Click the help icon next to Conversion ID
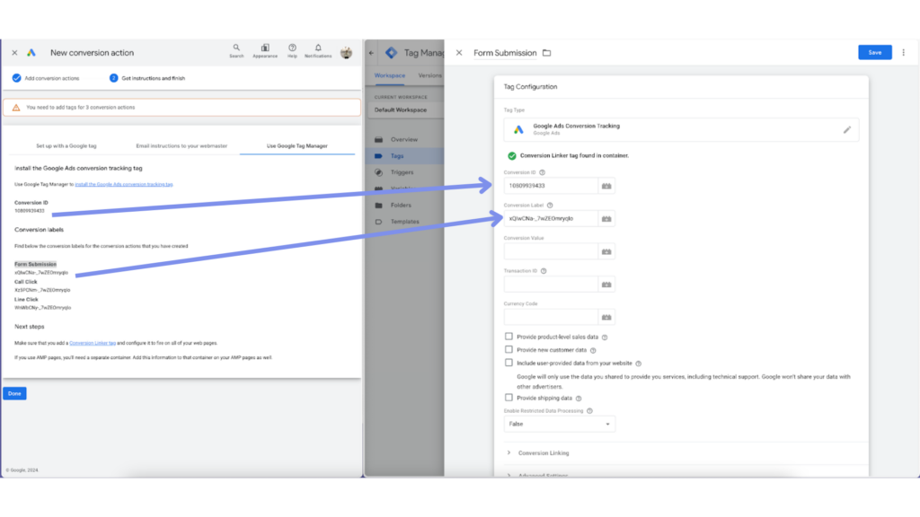 point(542,172)
